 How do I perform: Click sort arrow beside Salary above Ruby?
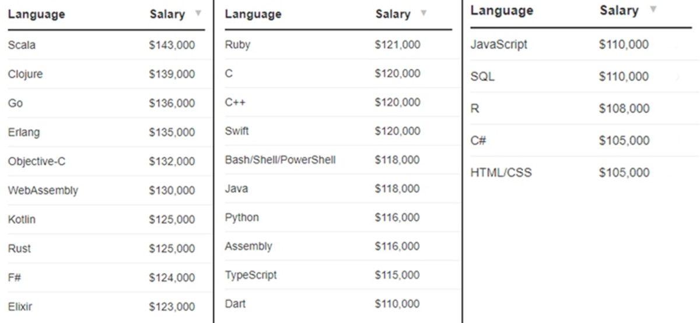[x=423, y=13]
